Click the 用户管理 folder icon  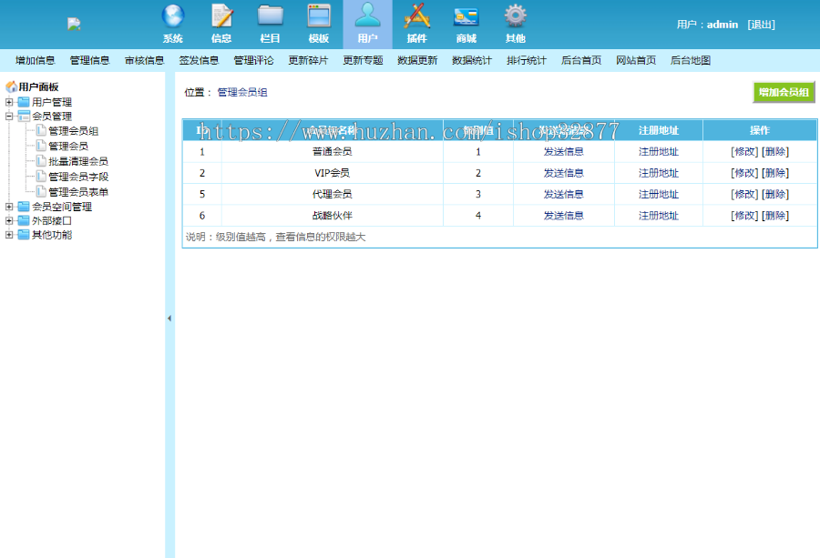(24, 102)
